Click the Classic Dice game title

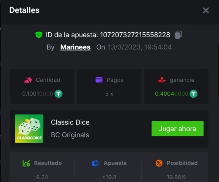(70, 122)
